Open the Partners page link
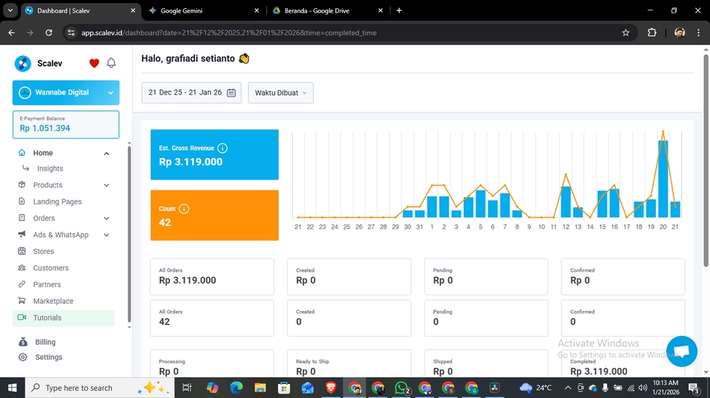This screenshot has height=398, width=710. tap(47, 284)
